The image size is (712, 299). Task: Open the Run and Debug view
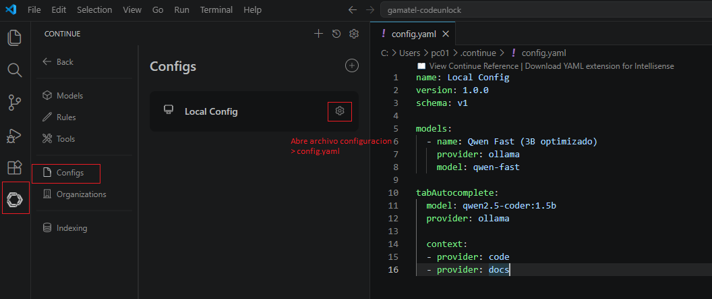pyautogui.click(x=15, y=136)
